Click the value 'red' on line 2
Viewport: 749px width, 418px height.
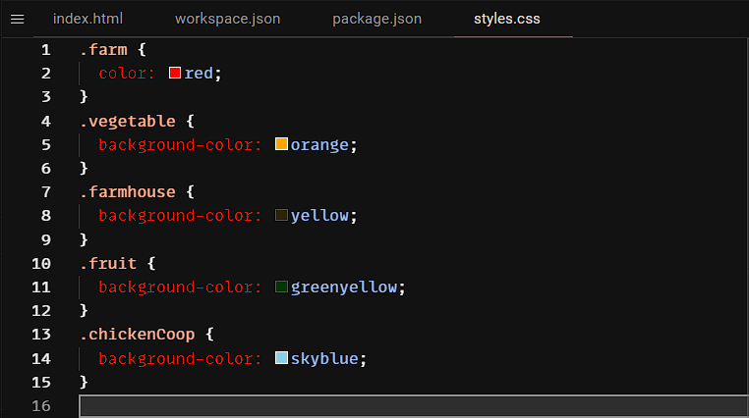click(x=199, y=74)
